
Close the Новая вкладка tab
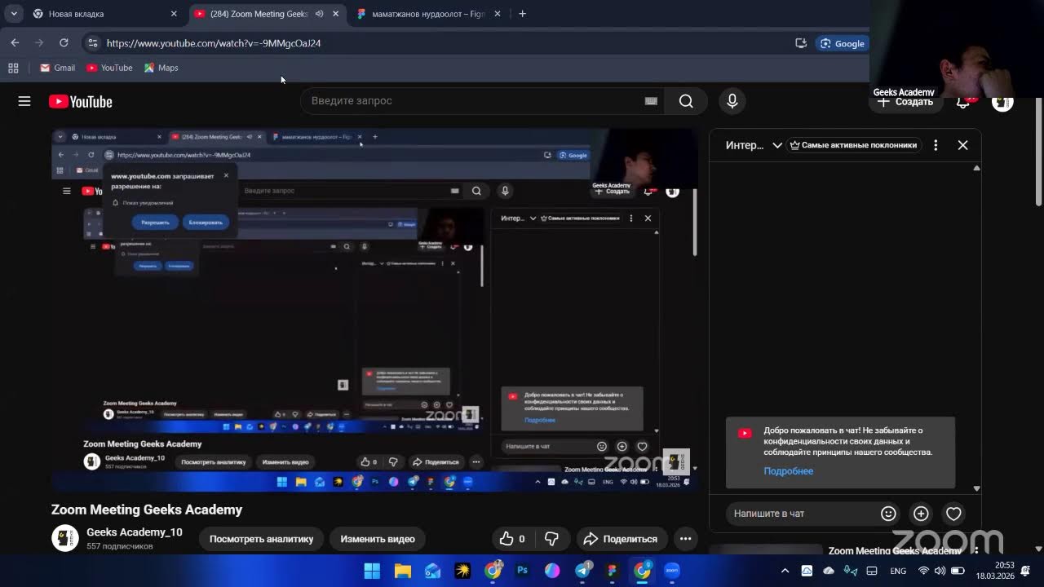point(174,14)
